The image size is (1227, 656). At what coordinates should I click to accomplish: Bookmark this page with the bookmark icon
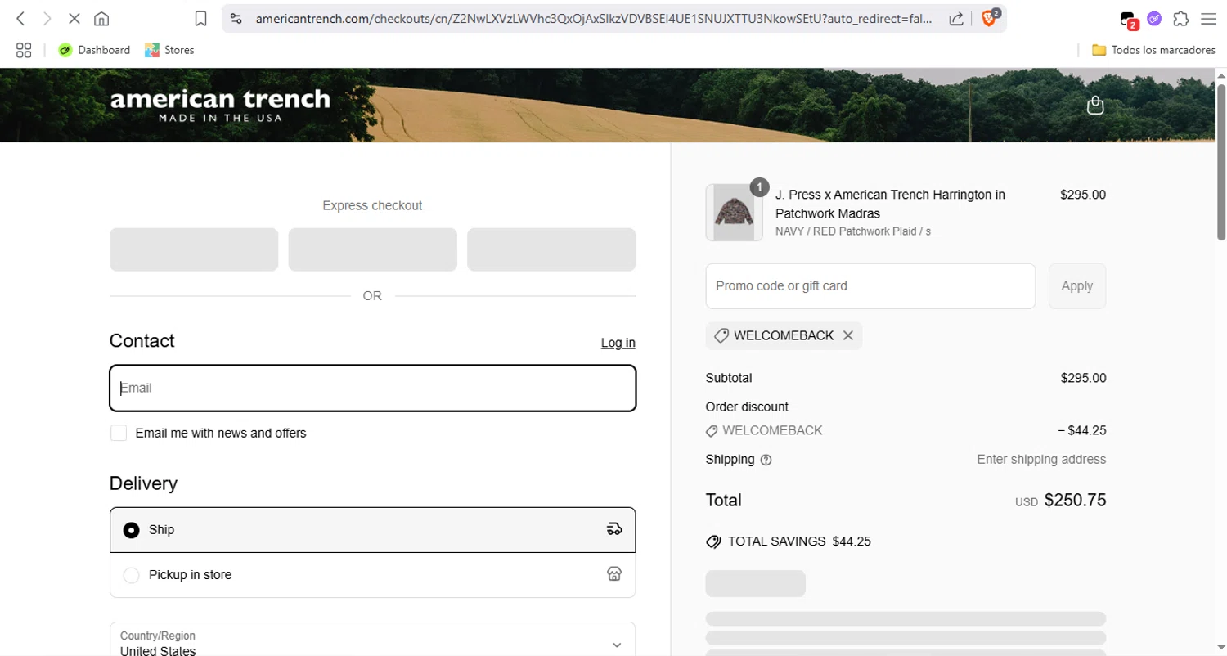click(200, 18)
